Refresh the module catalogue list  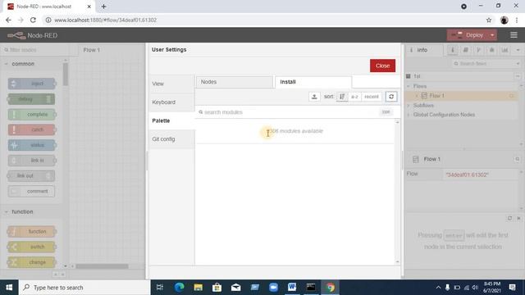tap(391, 97)
